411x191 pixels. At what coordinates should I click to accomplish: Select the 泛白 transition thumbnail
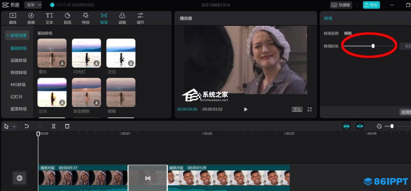click(121, 53)
